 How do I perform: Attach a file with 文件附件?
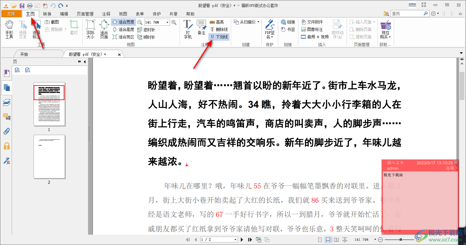(312, 22)
